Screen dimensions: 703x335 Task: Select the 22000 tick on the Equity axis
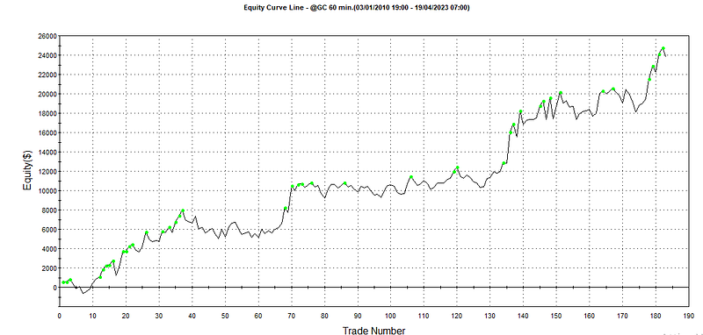pos(47,75)
